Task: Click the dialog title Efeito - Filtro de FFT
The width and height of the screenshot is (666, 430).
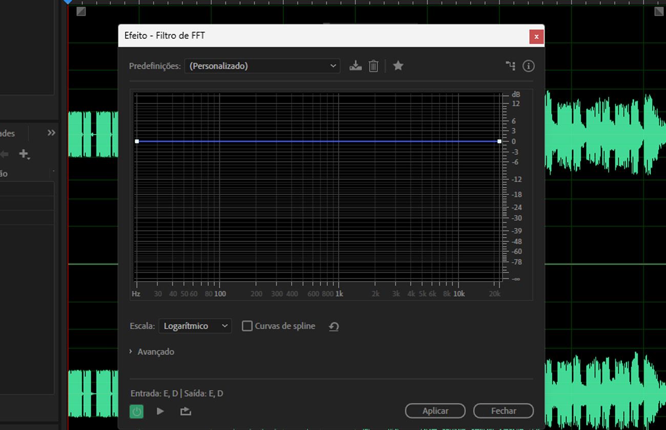Action: pos(164,36)
